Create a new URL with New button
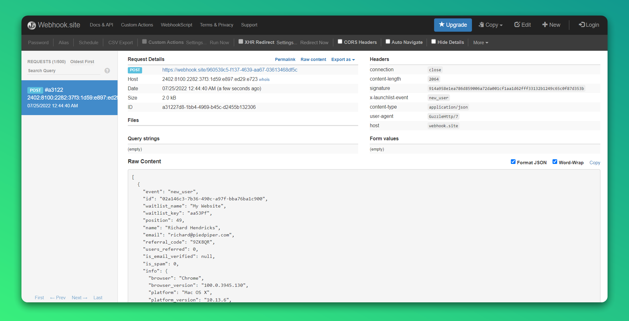The image size is (629, 321). [551, 25]
